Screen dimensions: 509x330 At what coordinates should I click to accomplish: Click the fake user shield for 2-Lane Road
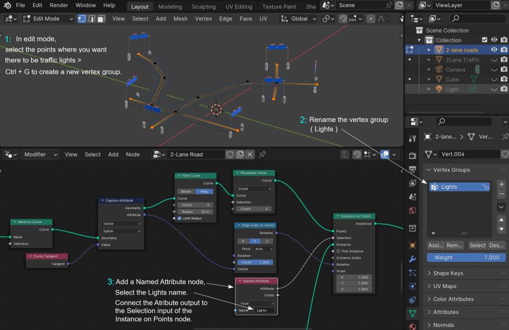[230, 155]
